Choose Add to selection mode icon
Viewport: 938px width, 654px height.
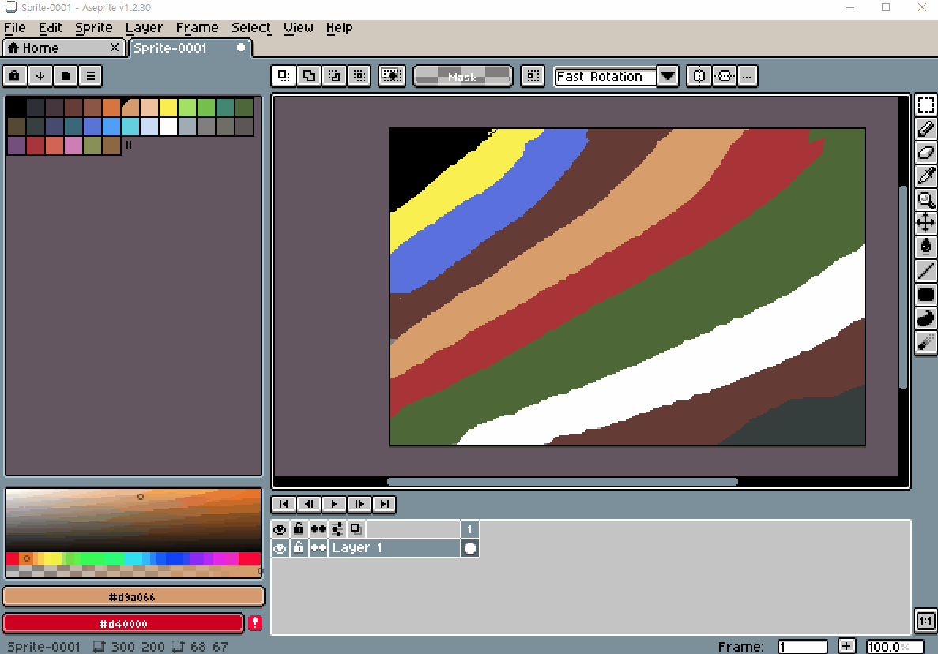(x=309, y=76)
